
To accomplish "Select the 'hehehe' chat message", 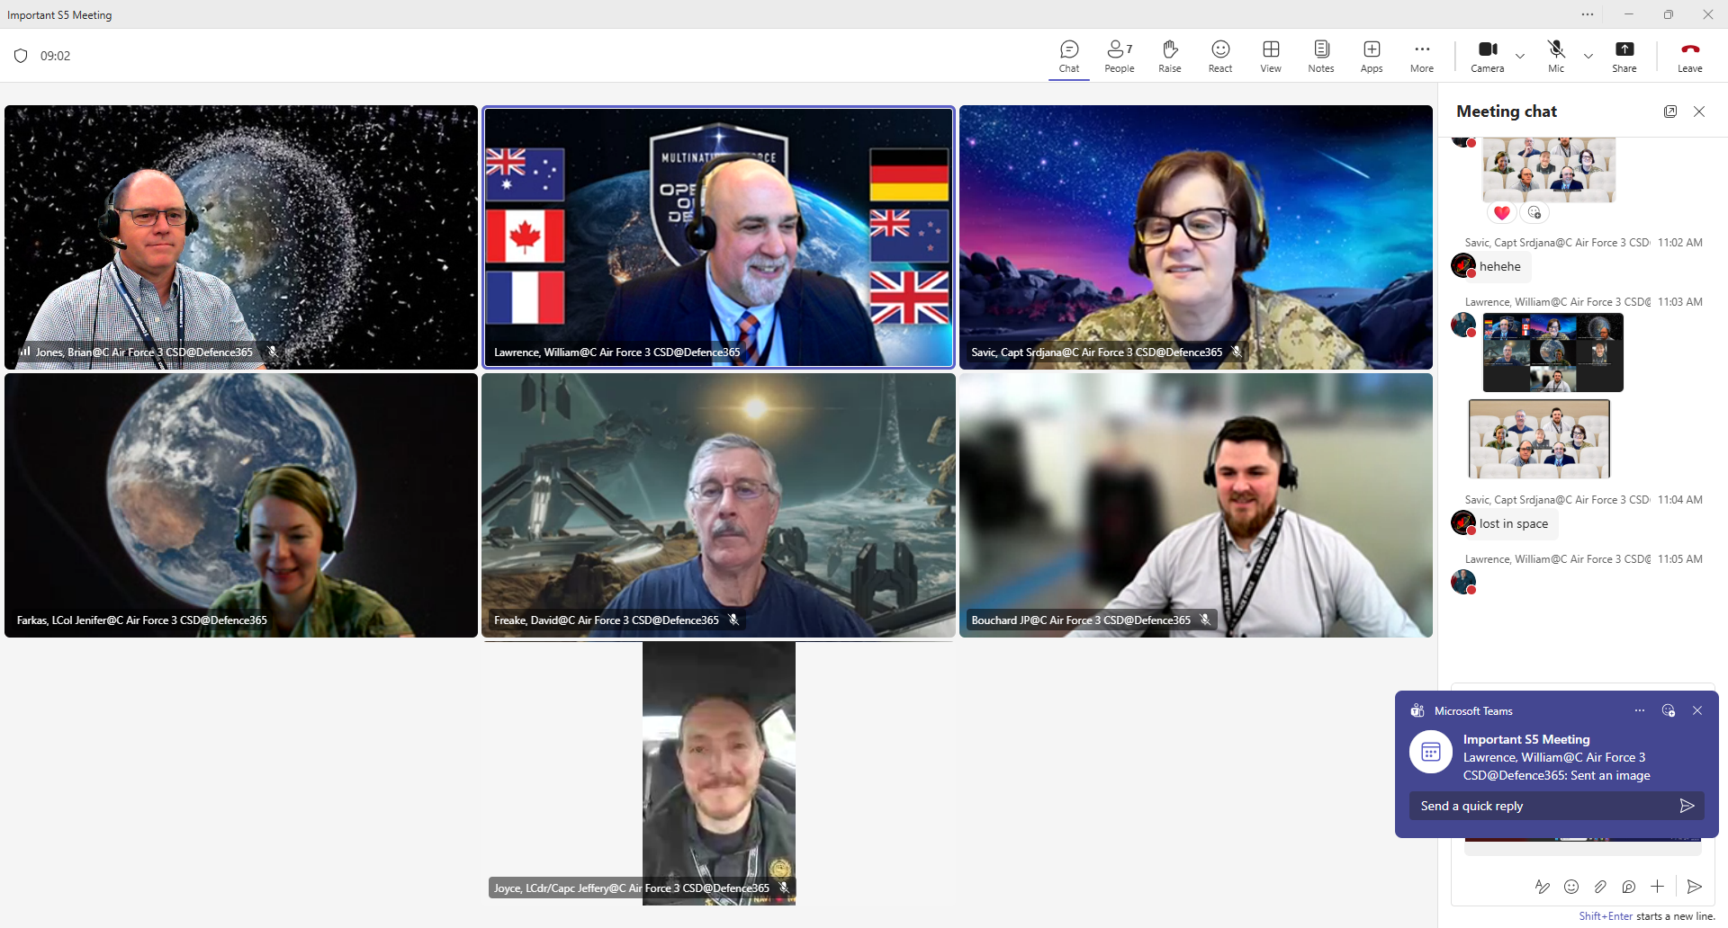I will coord(1500,267).
